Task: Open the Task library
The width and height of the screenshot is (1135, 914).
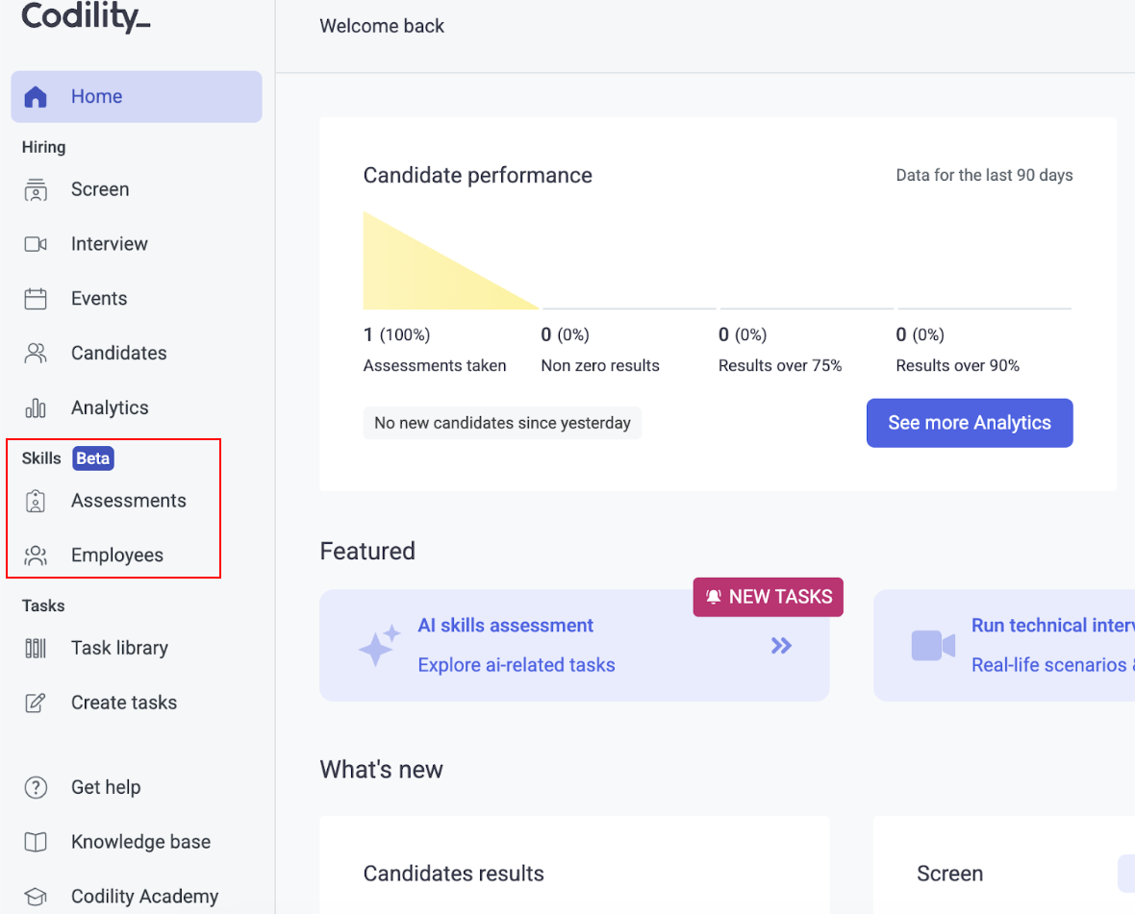Action: coord(119,648)
